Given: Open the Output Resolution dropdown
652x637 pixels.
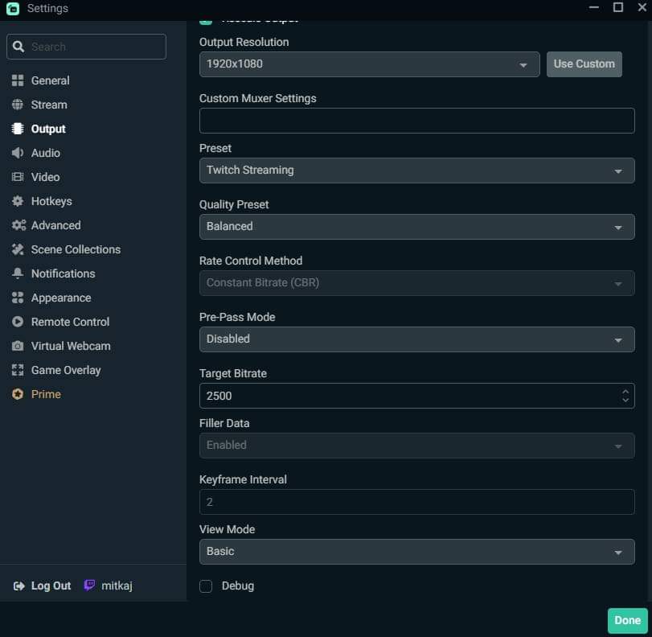Looking at the screenshot, I should [x=369, y=64].
